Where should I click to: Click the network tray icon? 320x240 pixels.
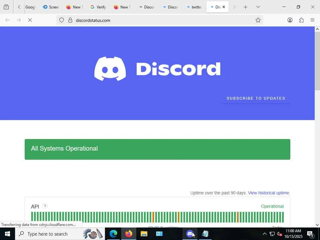click(x=272, y=234)
